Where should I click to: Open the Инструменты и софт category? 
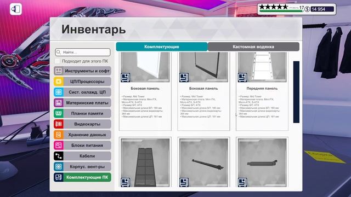82,71
